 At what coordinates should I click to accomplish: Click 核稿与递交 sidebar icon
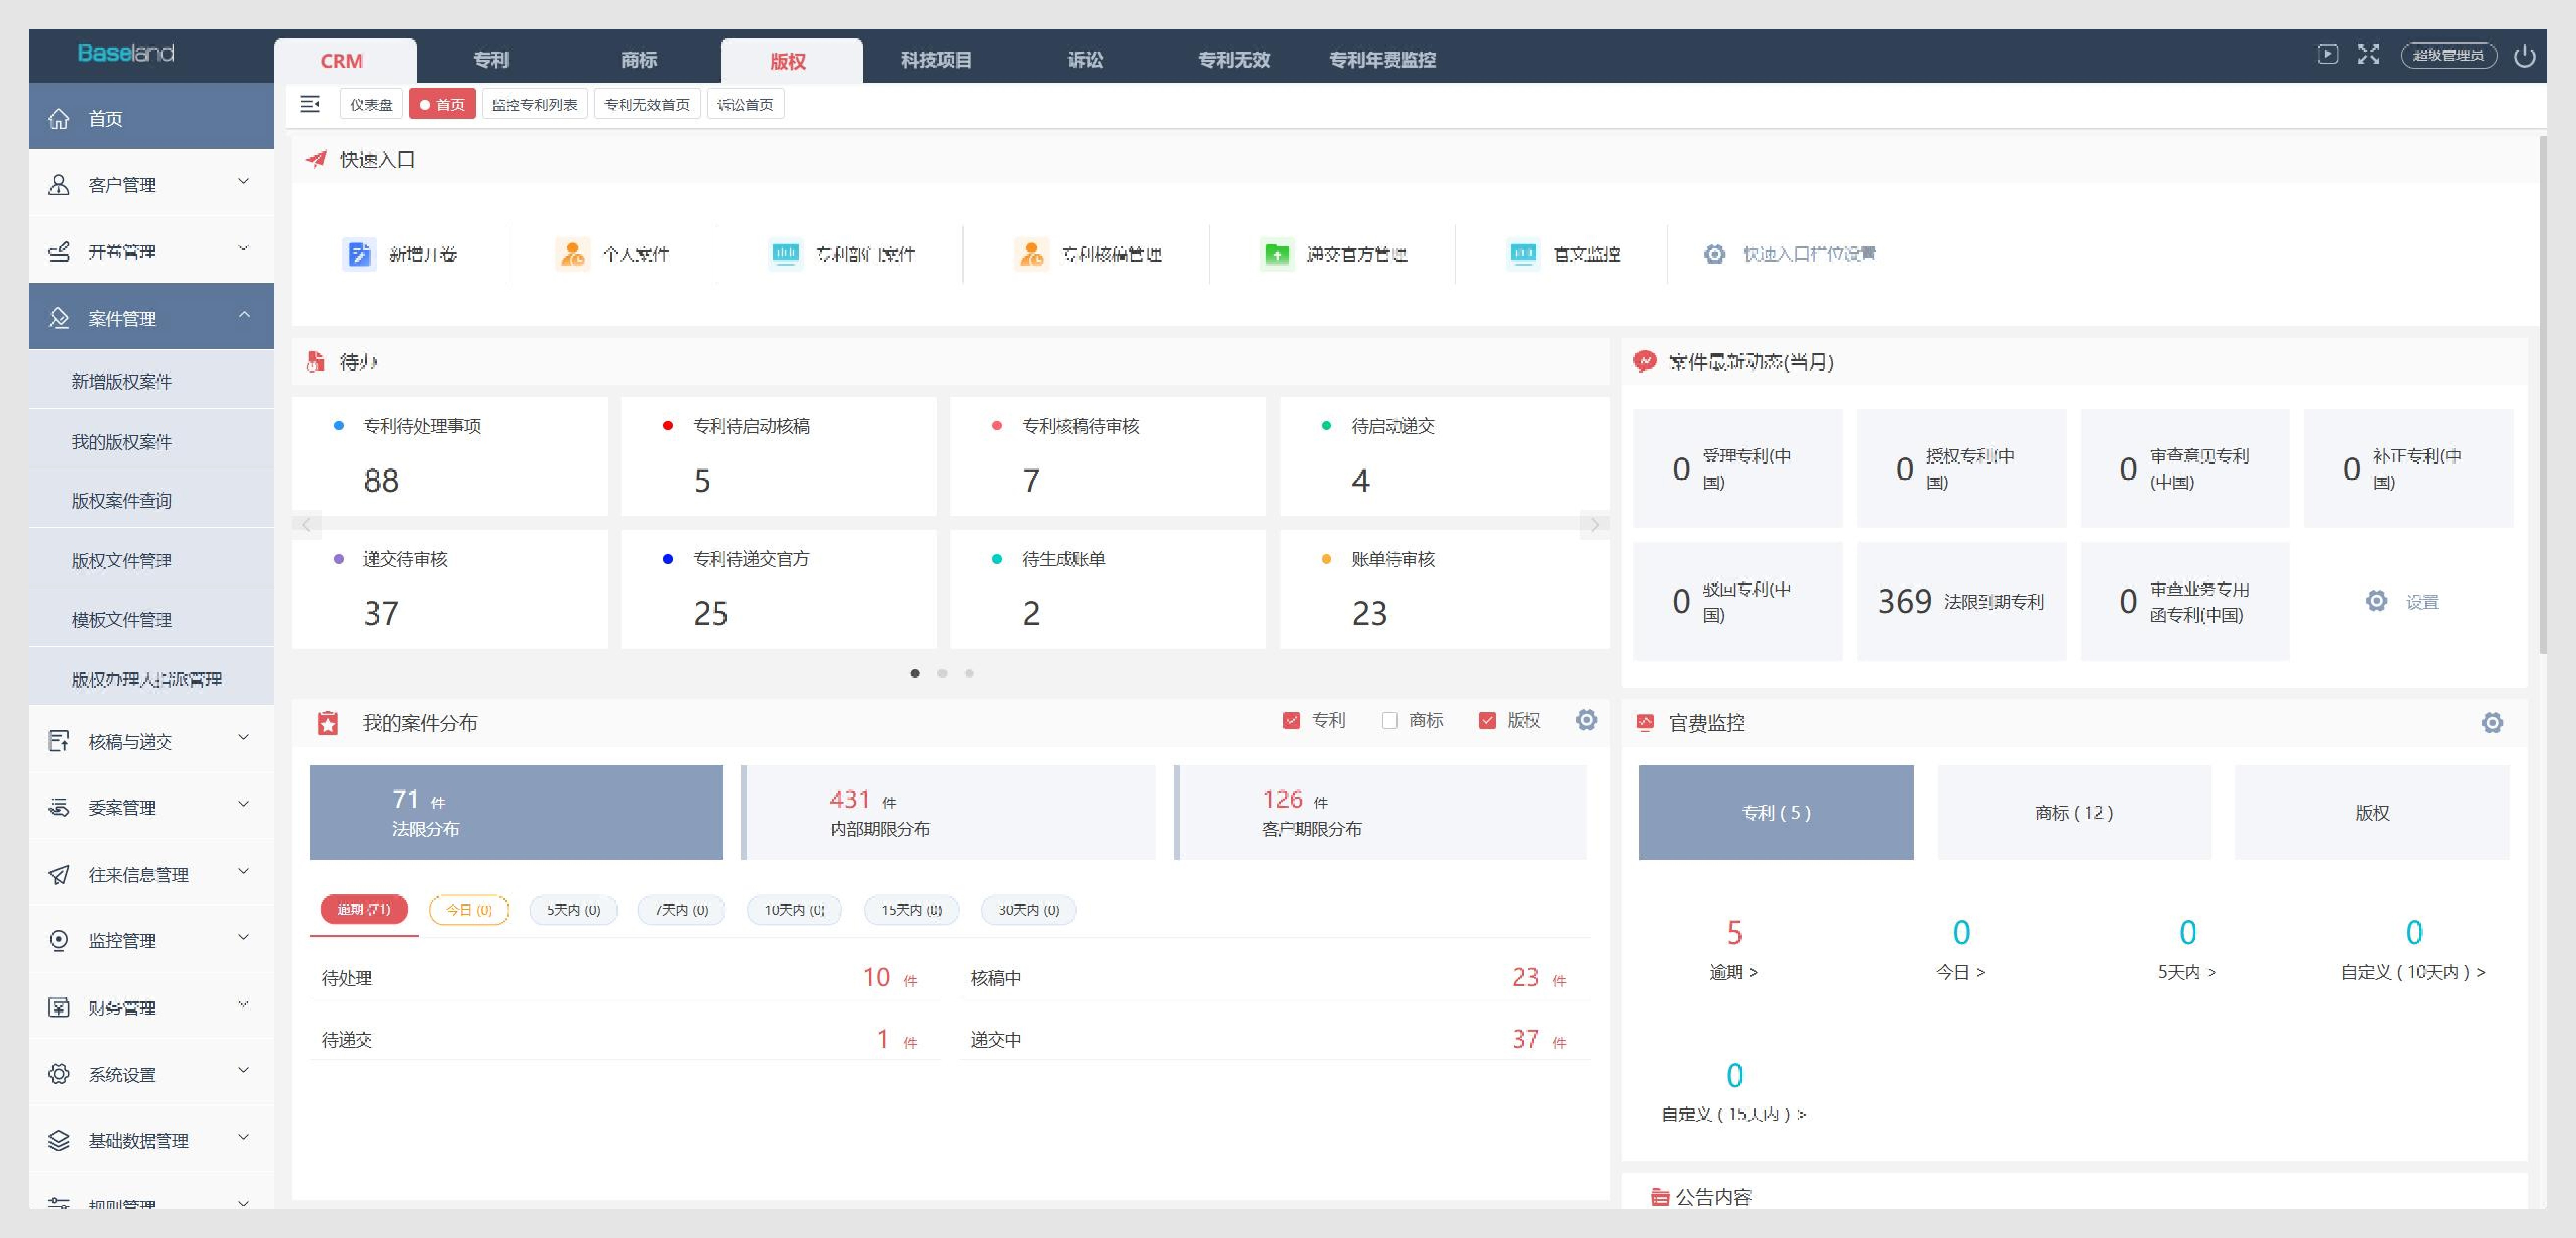59,741
